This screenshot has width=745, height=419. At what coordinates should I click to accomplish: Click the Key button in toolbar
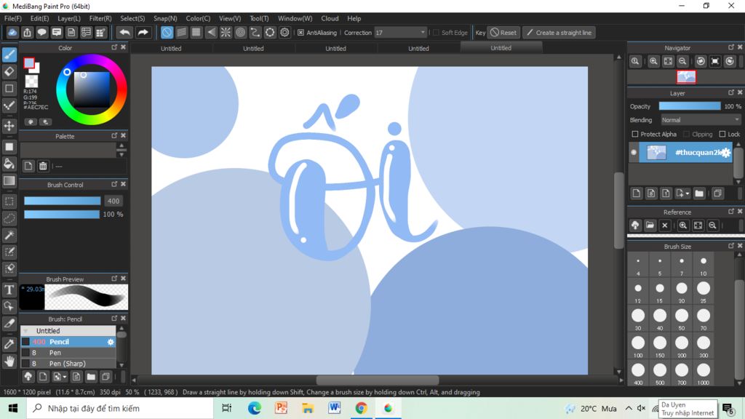tap(480, 33)
